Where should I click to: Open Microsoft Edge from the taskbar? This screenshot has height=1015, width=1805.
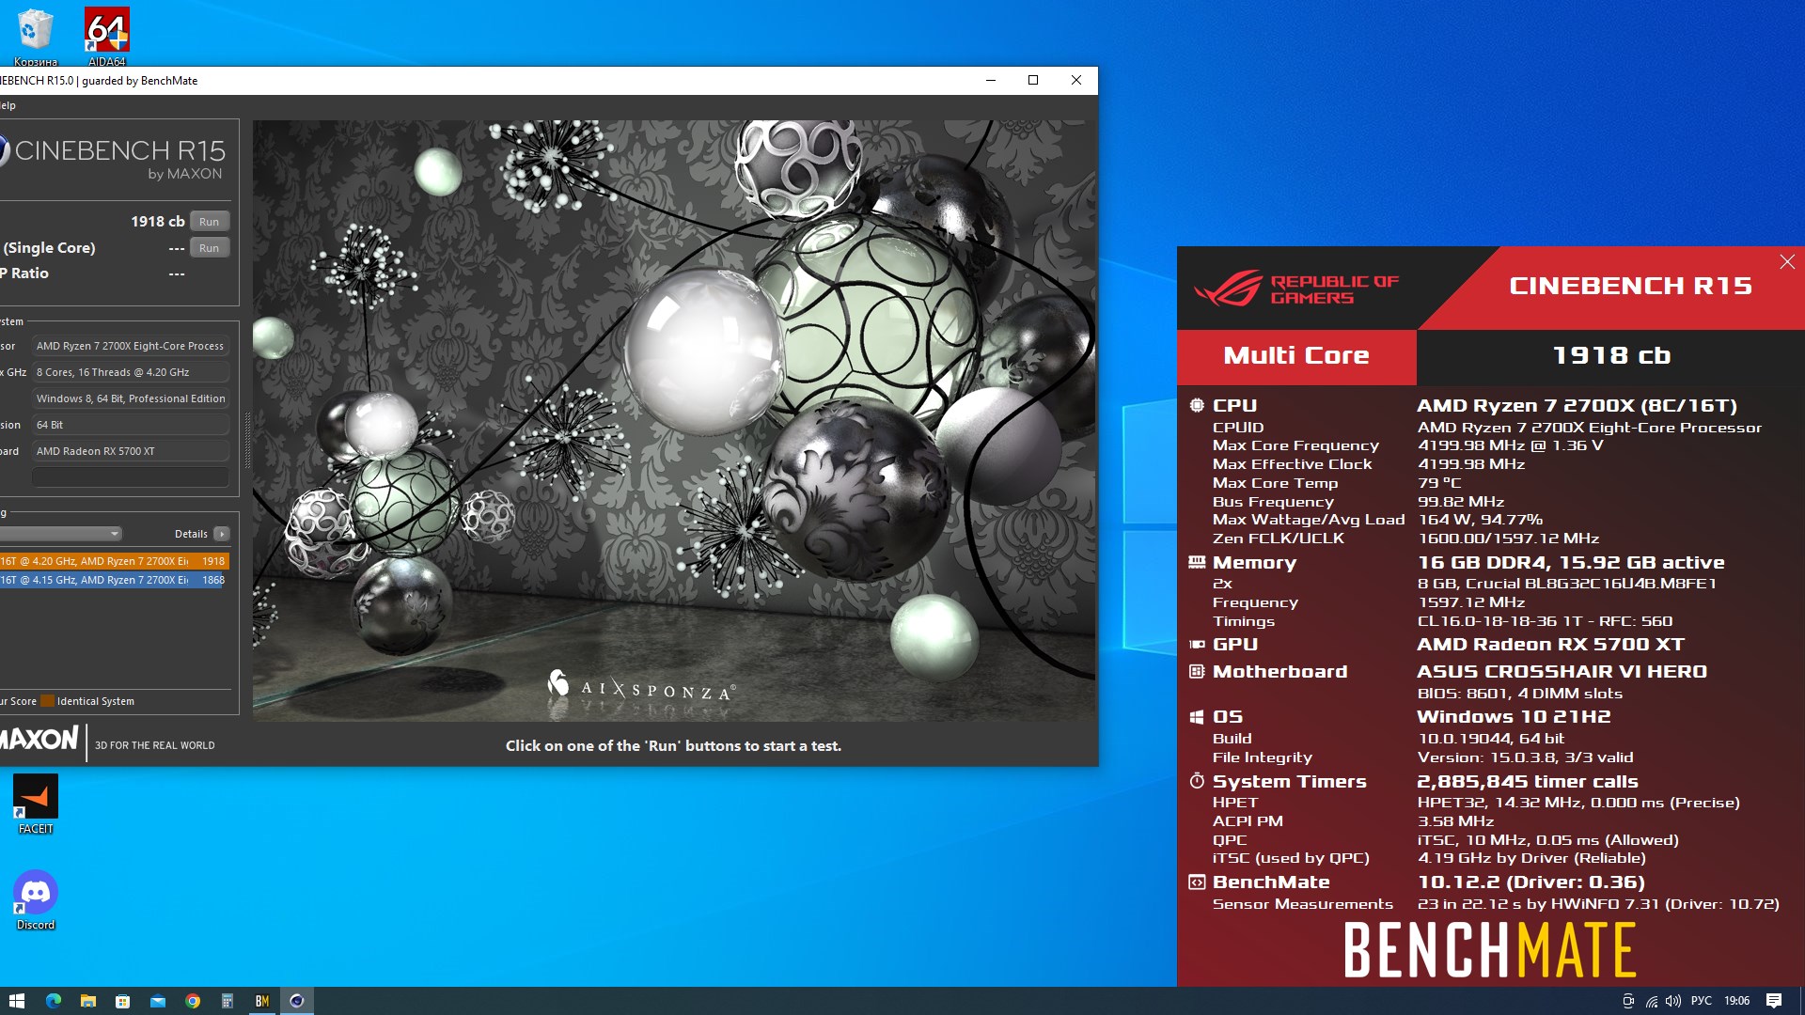(54, 1001)
